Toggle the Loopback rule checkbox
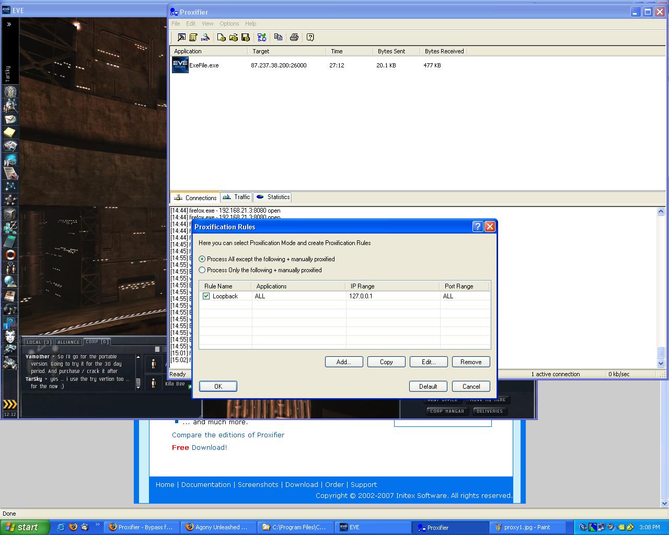669x535 pixels. [206, 296]
